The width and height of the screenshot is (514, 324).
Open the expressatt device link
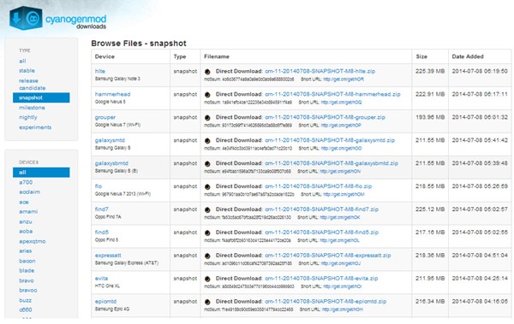pyautogui.click(x=108, y=256)
